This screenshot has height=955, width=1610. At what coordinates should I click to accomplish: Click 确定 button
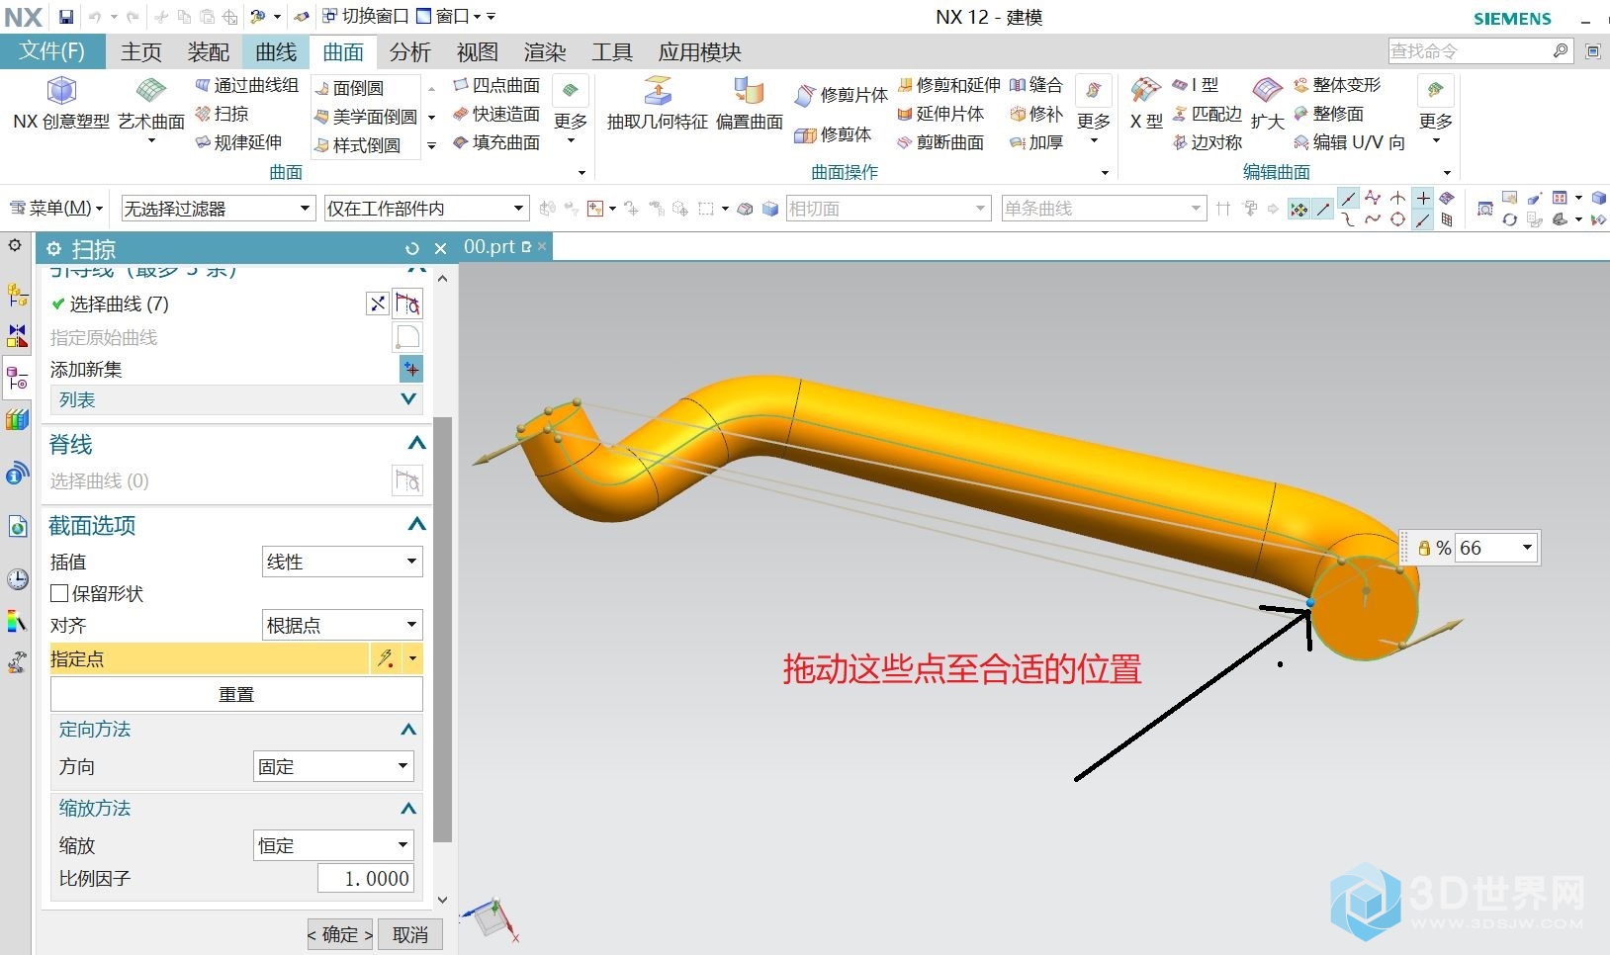pyautogui.click(x=340, y=934)
